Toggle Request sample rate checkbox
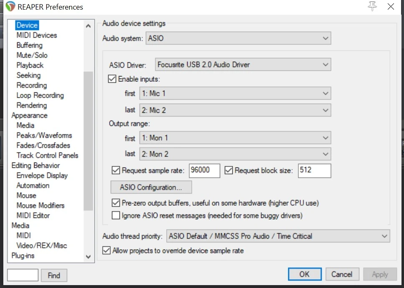This screenshot has height=288, width=404. 116,170
